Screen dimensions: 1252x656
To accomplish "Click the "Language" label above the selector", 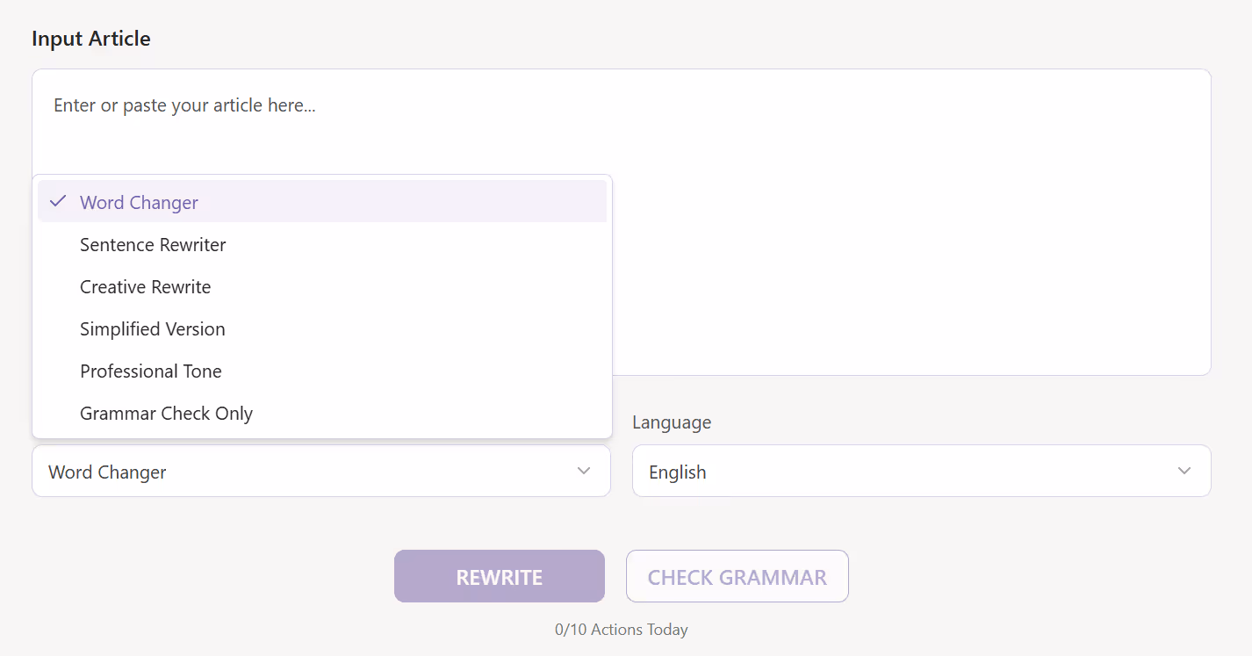I will (x=671, y=422).
